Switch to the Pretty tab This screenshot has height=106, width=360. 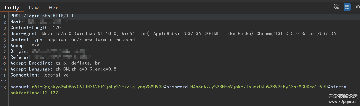click(x=12, y=8)
